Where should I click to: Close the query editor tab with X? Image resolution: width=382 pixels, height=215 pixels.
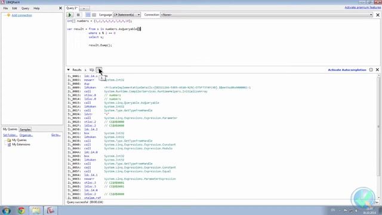pyautogui.click(x=378, y=15)
